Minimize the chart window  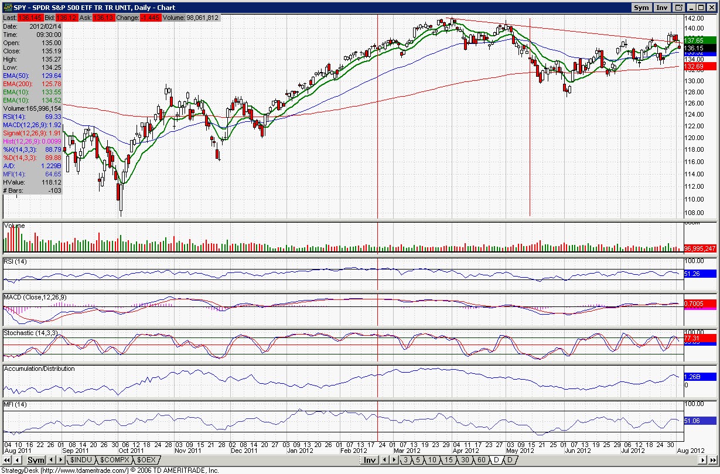click(x=692, y=8)
